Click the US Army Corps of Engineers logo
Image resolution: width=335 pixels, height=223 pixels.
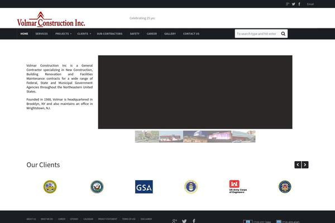pyautogui.click(x=238, y=187)
